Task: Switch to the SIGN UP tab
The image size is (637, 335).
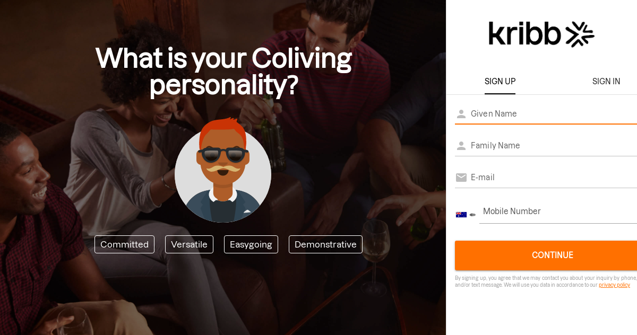Action: pyautogui.click(x=500, y=82)
